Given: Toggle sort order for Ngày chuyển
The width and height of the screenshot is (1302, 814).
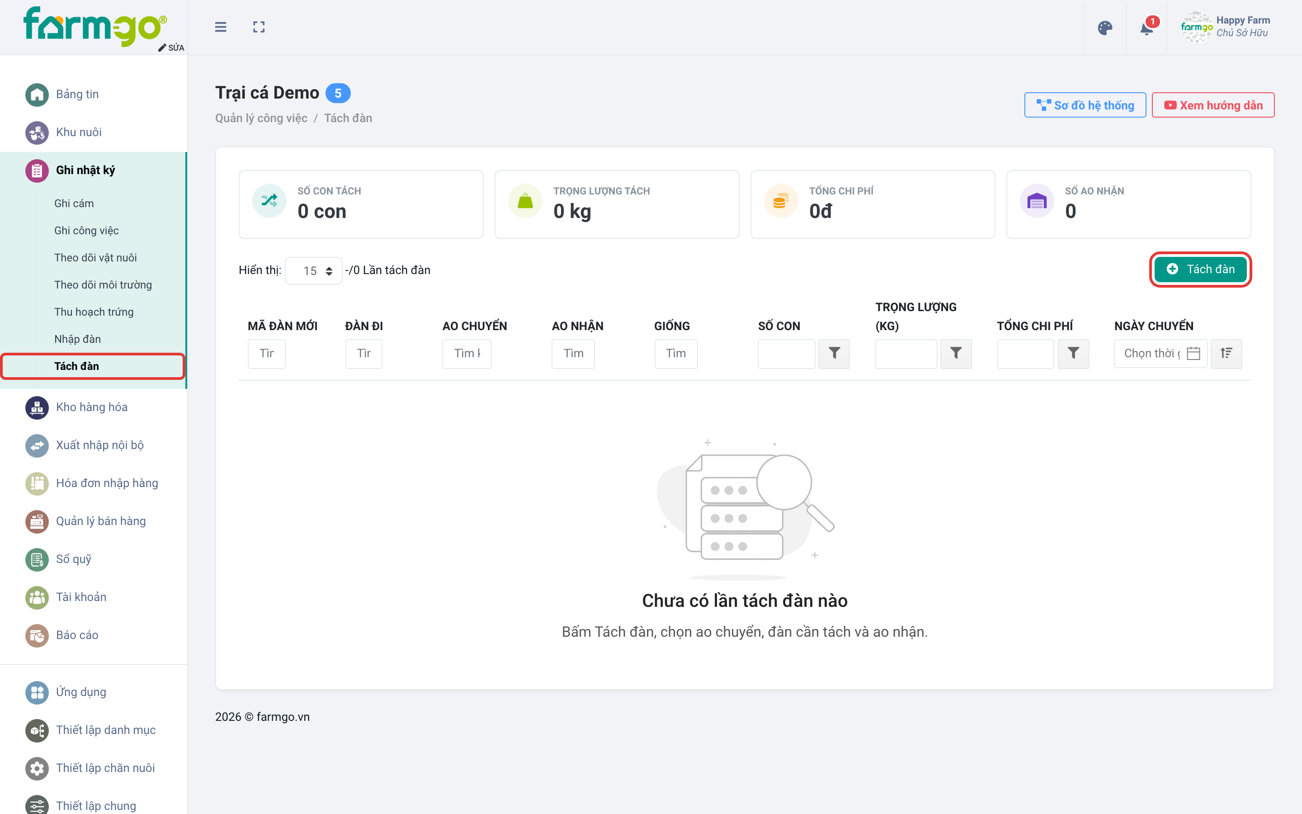Looking at the screenshot, I should (x=1226, y=354).
